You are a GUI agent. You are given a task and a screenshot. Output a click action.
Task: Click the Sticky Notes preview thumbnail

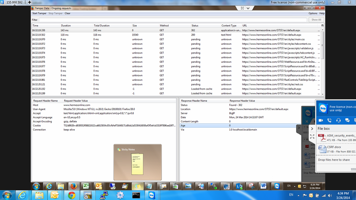click(x=138, y=162)
